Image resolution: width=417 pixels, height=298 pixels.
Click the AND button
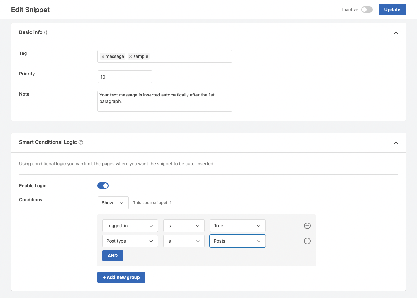pos(113,256)
